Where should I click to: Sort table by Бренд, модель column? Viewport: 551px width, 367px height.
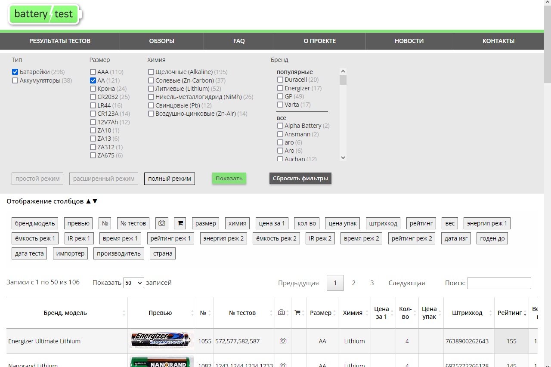click(x=67, y=313)
